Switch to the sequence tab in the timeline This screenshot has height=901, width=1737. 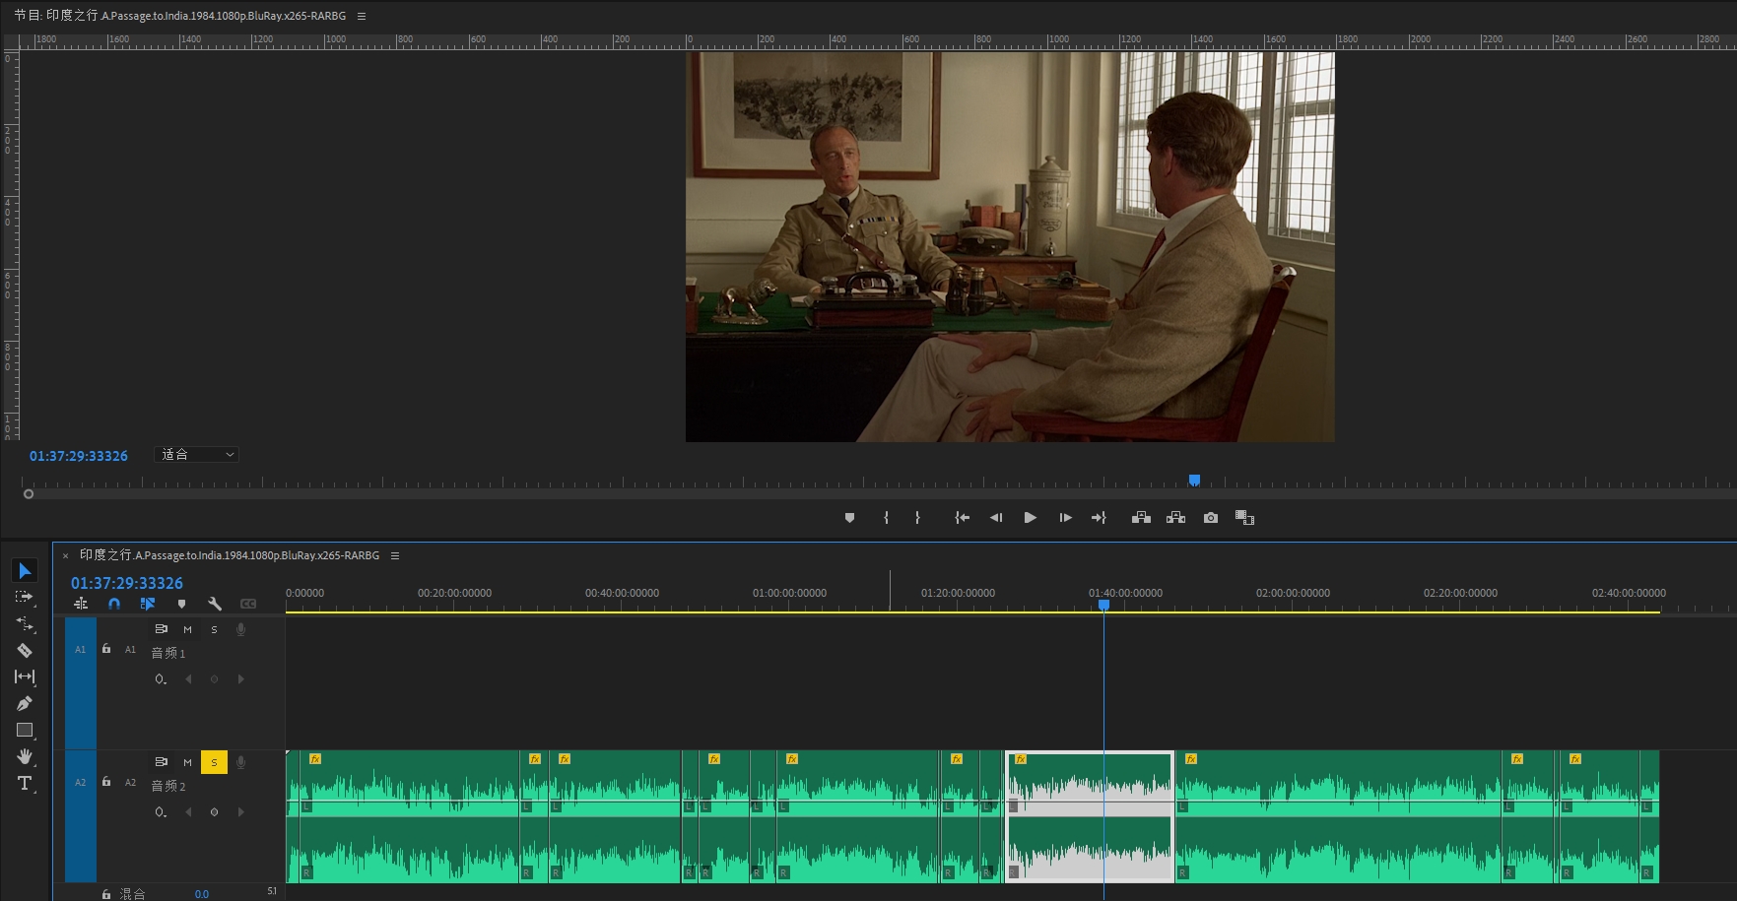[229, 555]
